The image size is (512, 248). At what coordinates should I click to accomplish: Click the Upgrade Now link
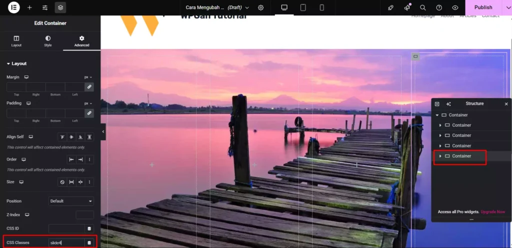[492, 212]
